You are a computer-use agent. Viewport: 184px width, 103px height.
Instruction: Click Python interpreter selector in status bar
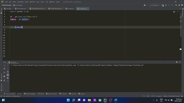tap(171, 96)
